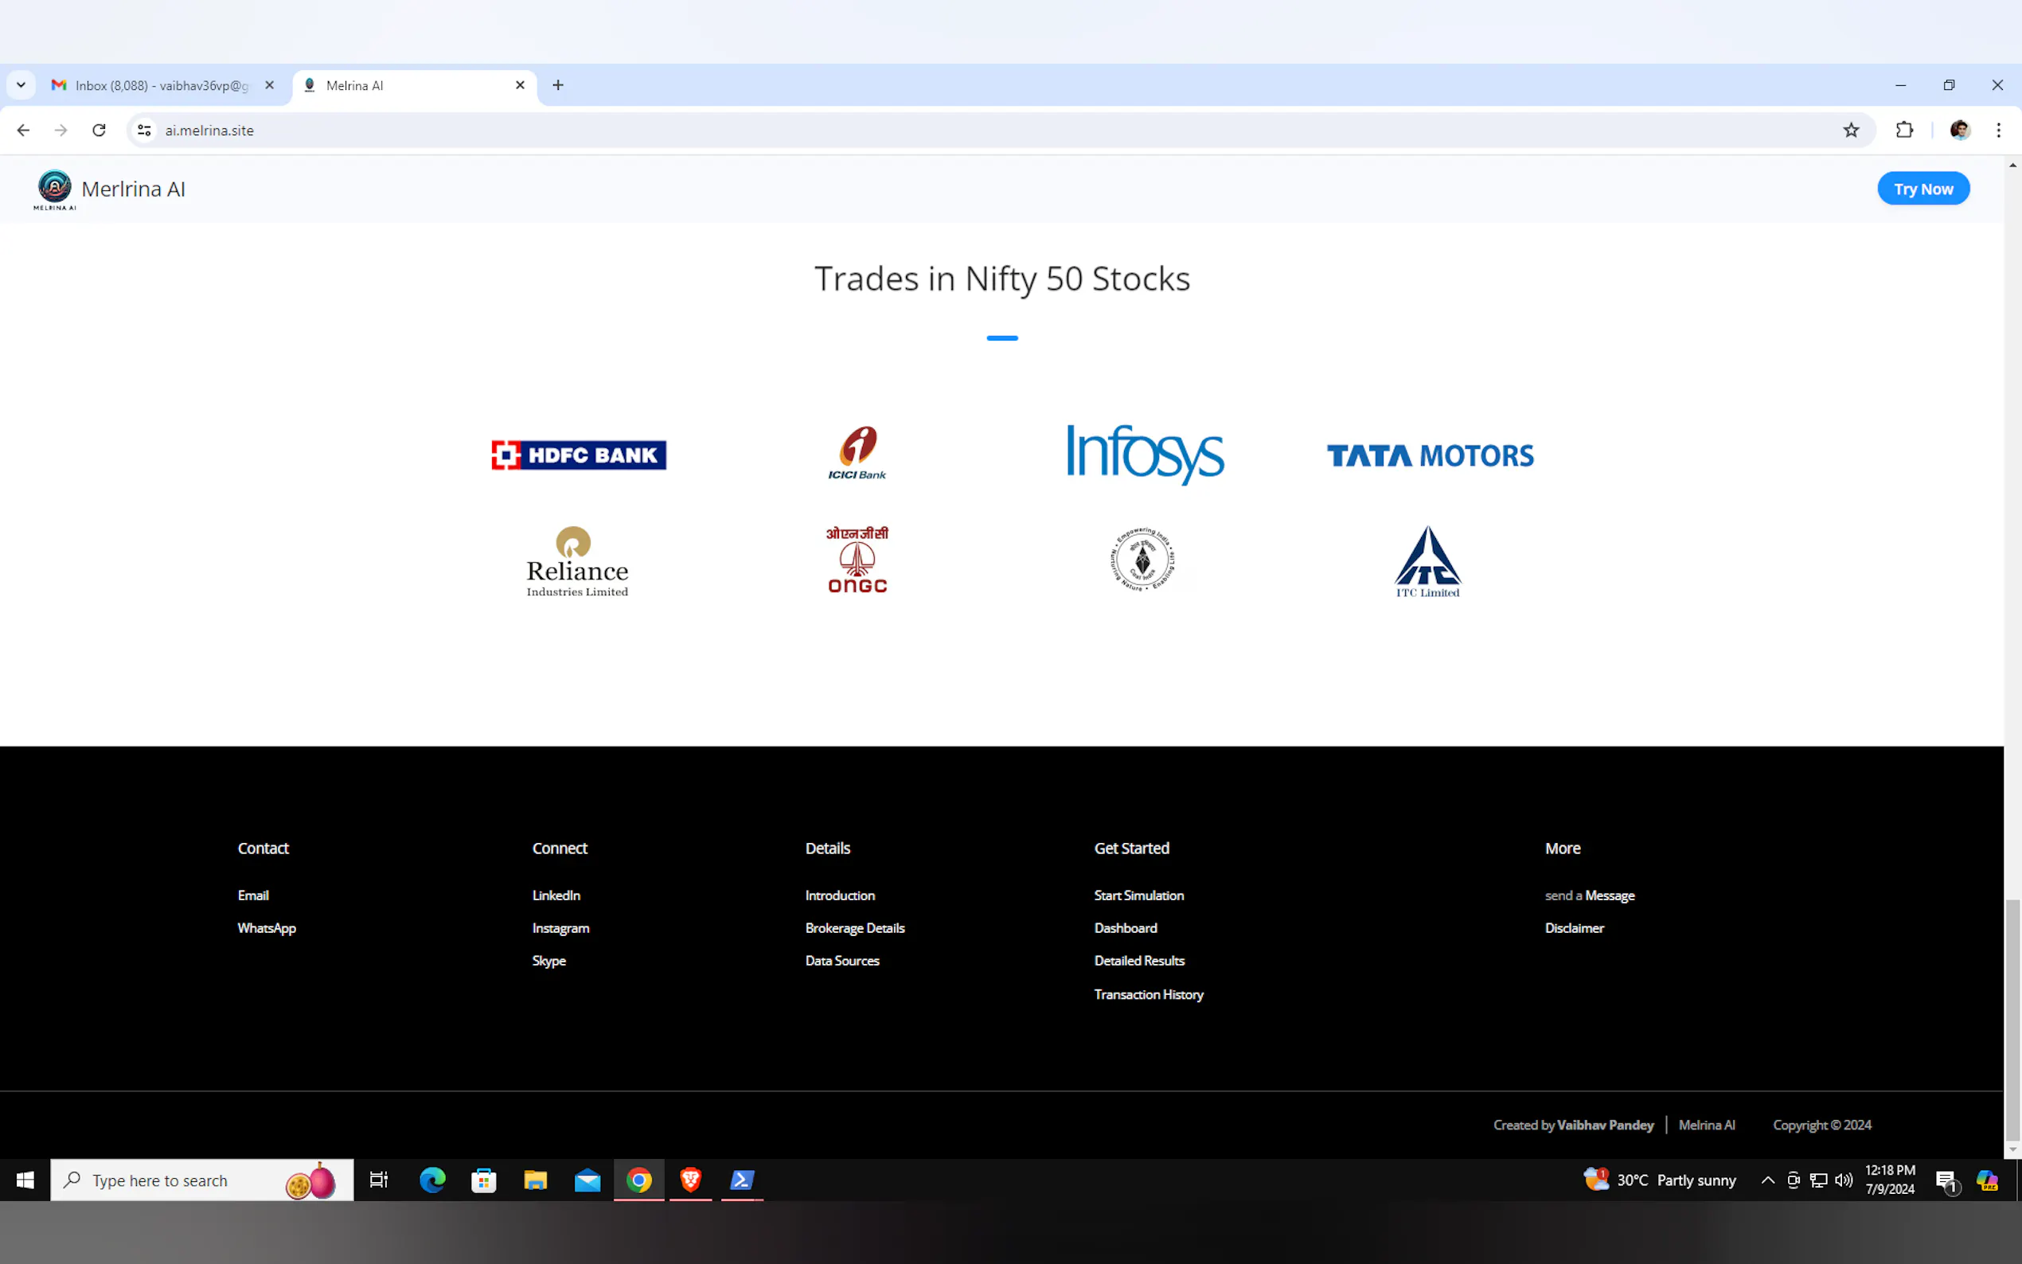This screenshot has width=2022, height=1264.
Task: Show hidden system tray icons chevron
Action: point(1767,1180)
